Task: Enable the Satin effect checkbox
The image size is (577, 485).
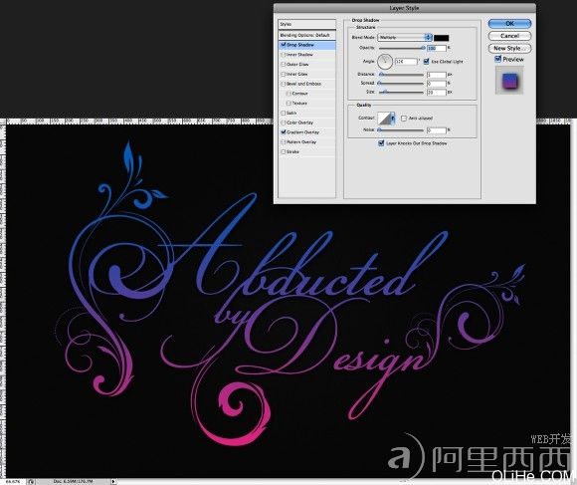Action: tap(283, 114)
